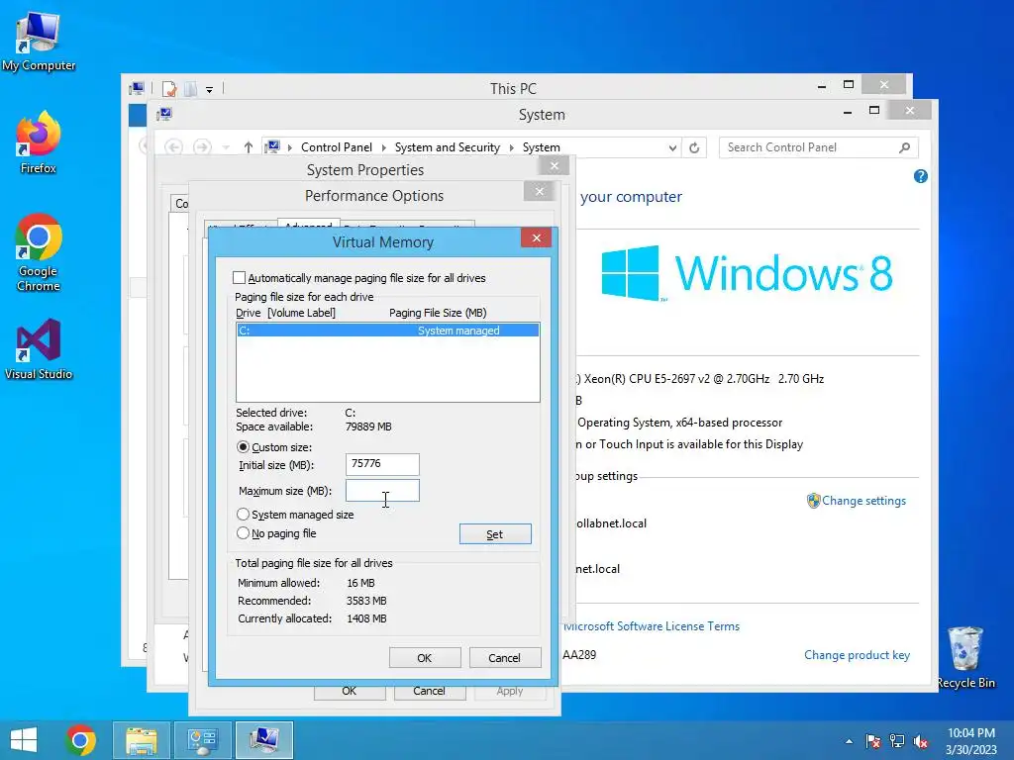Click OK in Performance Options
The image size is (1014, 760).
click(x=350, y=692)
